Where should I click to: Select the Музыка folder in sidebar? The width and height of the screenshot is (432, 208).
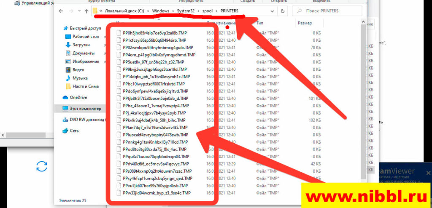80,78
